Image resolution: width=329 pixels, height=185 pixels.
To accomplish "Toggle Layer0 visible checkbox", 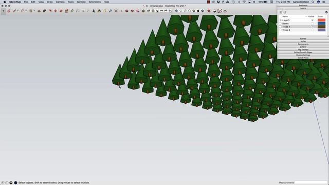I will pos(312,20).
